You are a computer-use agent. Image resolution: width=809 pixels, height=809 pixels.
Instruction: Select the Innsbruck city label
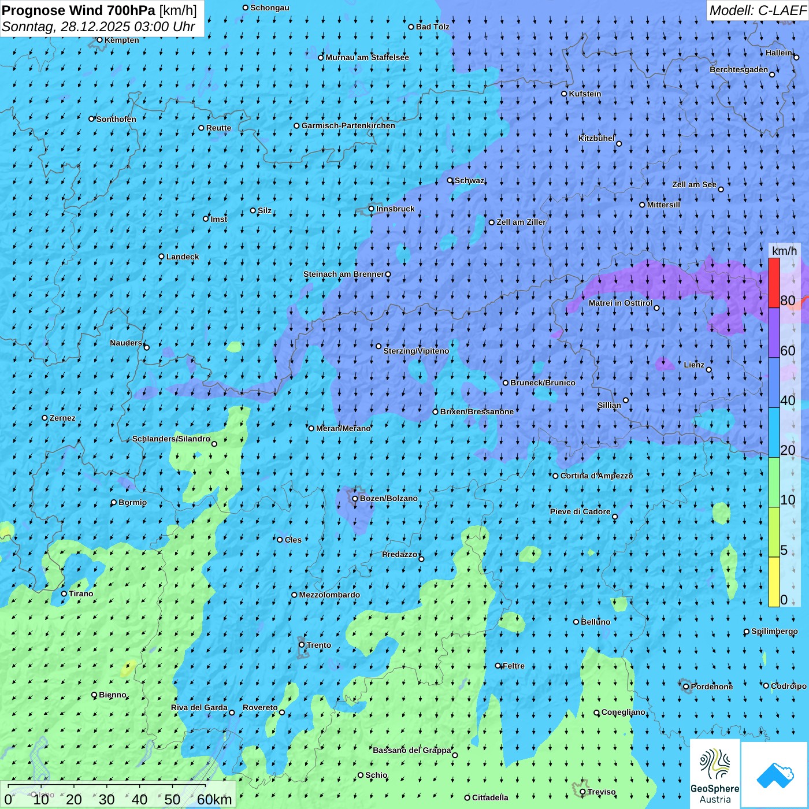pos(395,209)
